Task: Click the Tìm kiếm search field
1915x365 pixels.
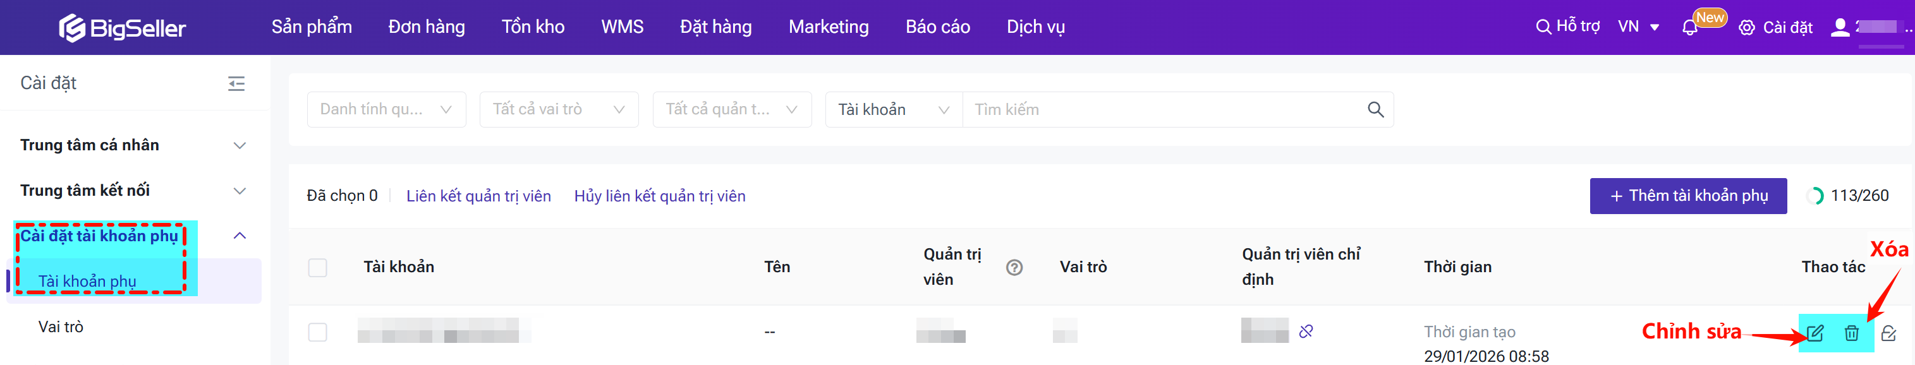Action: click(1160, 110)
